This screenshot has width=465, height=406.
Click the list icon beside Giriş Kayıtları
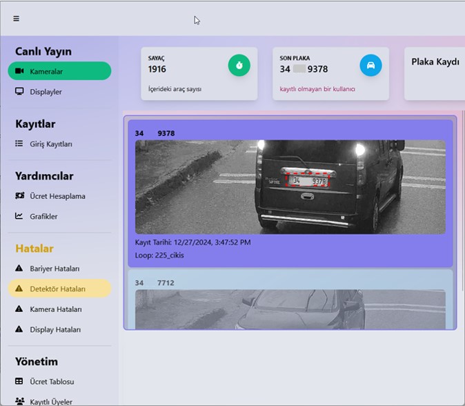(19, 144)
